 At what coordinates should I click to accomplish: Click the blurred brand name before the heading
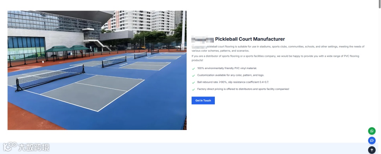pos(202,39)
